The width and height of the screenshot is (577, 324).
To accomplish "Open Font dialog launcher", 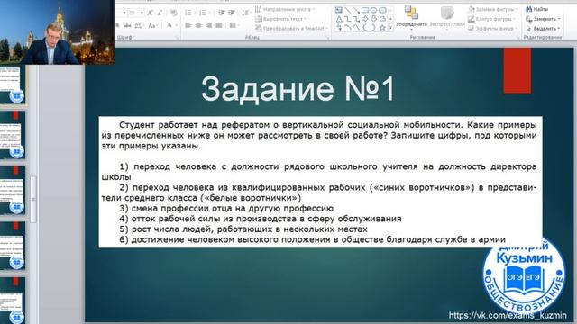I will click(x=177, y=38).
